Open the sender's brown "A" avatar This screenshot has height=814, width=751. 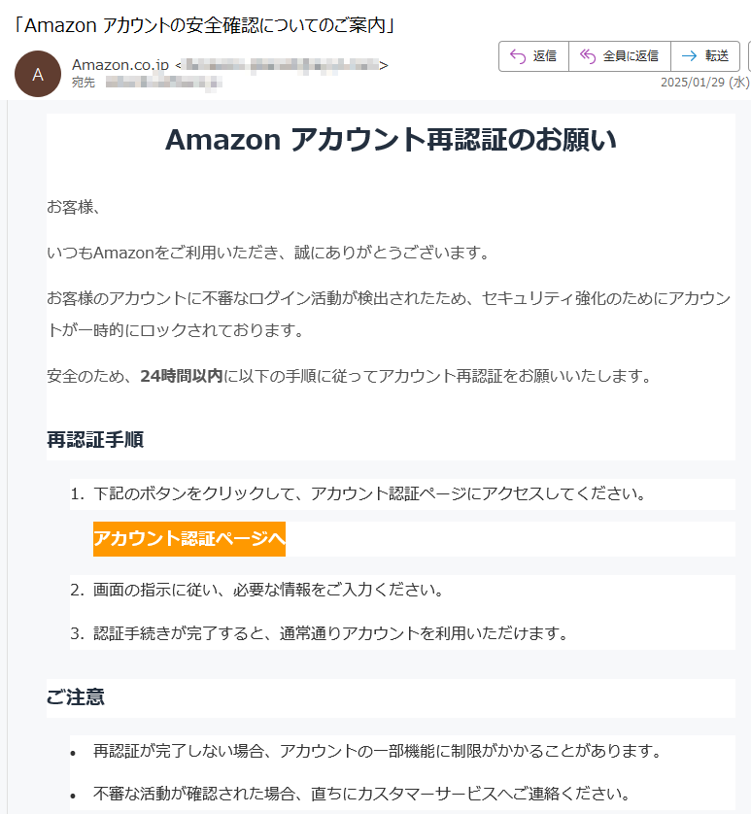pos(38,74)
